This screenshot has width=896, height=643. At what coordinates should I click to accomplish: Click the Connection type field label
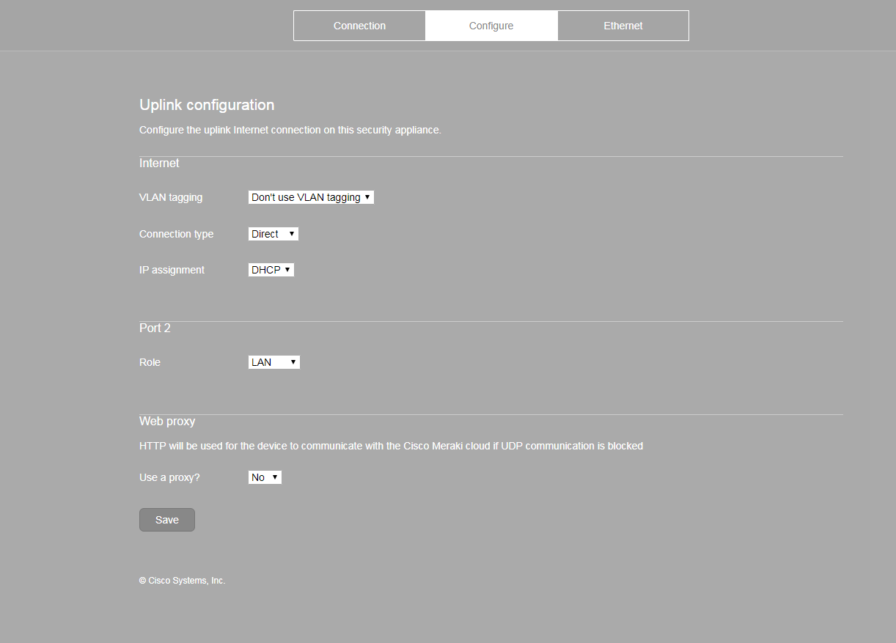(176, 234)
